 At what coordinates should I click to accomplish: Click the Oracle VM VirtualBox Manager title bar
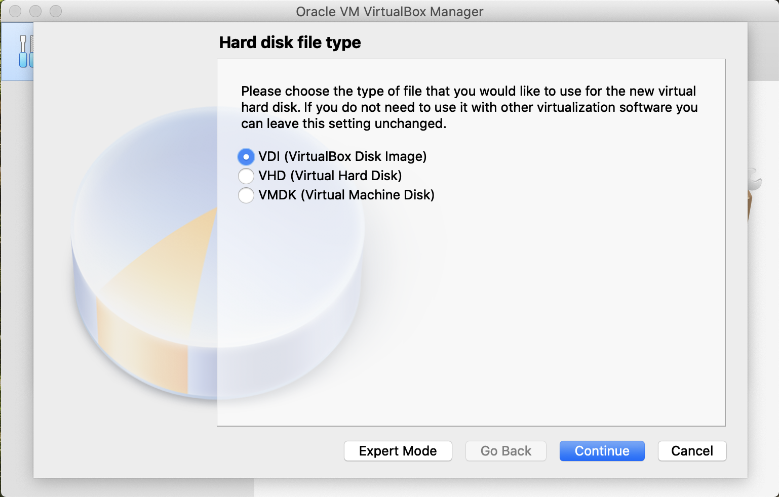(x=389, y=11)
